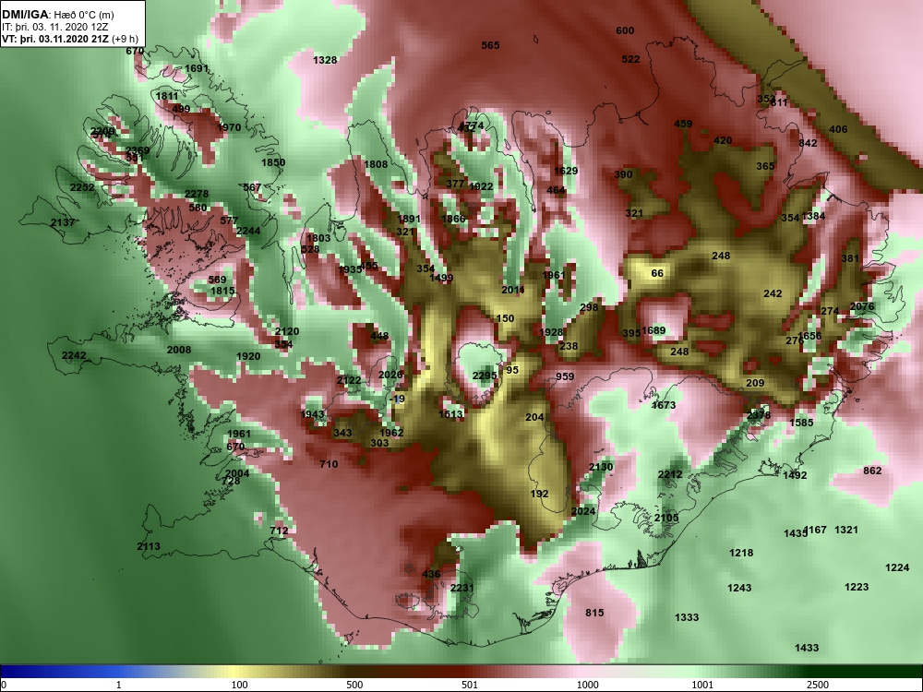Image resolution: width=923 pixels, height=692 pixels.
Task: Click the map value '2231'
Action: pos(462,587)
